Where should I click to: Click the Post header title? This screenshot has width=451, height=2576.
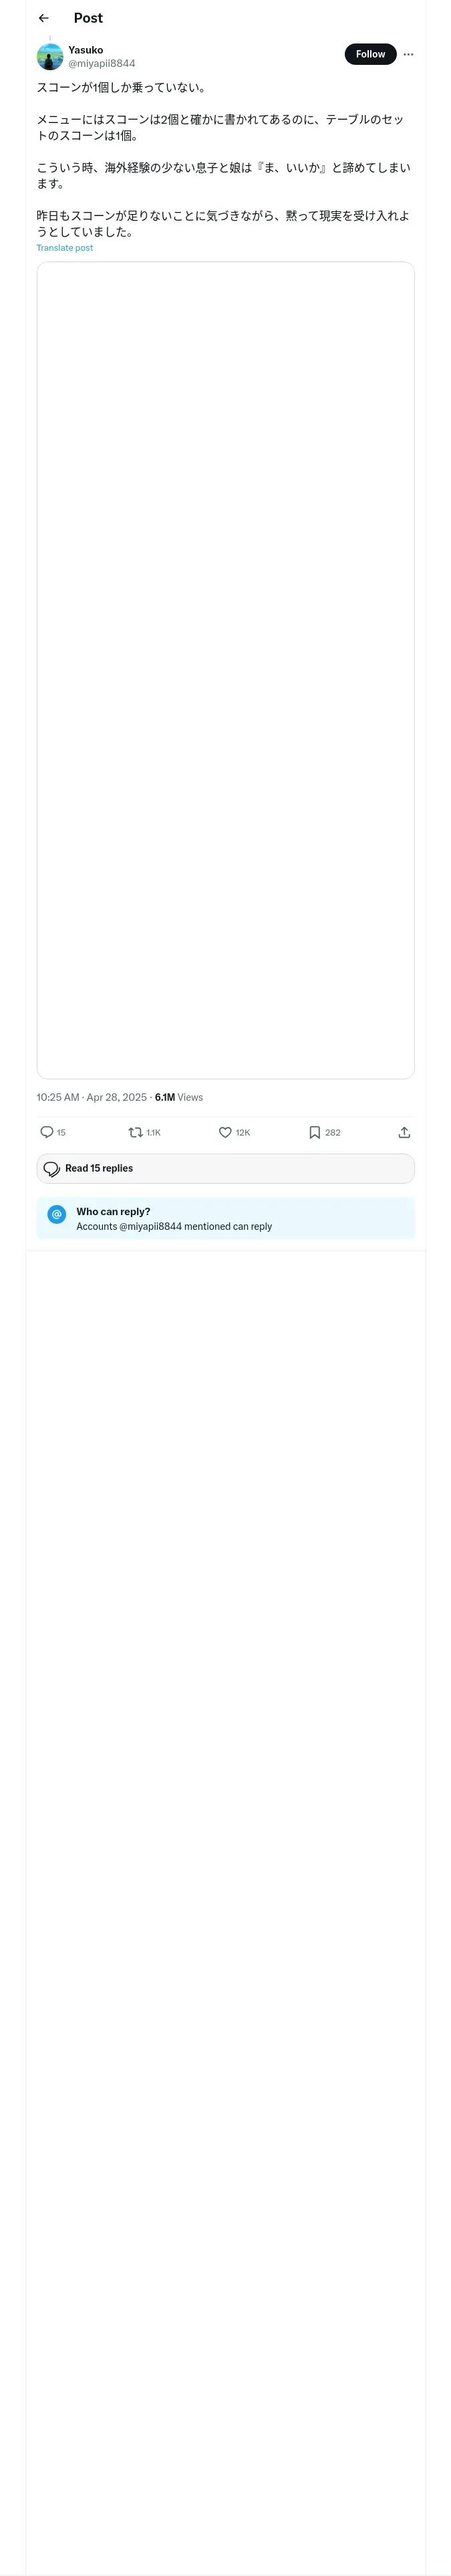(x=88, y=18)
